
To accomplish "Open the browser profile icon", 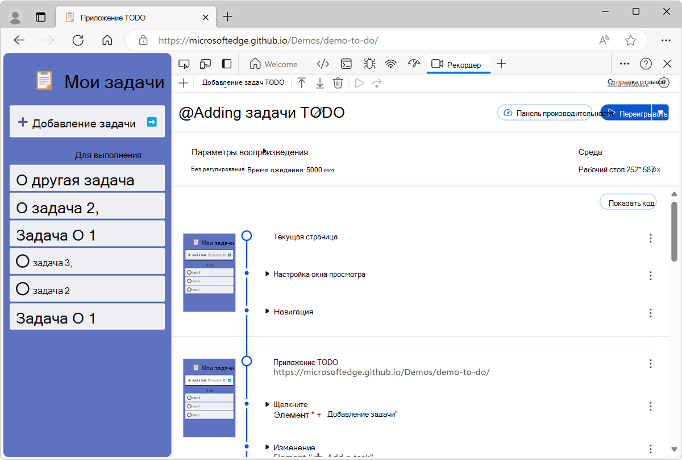I will [16, 17].
